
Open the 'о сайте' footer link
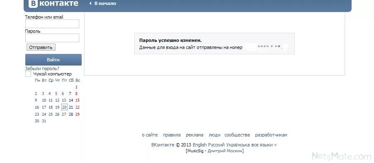[x=150, y=135]
